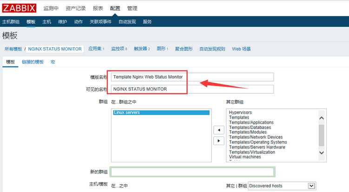349x192 pixels.
Task: Focus the 模板名称 input field
Action: 192,77
